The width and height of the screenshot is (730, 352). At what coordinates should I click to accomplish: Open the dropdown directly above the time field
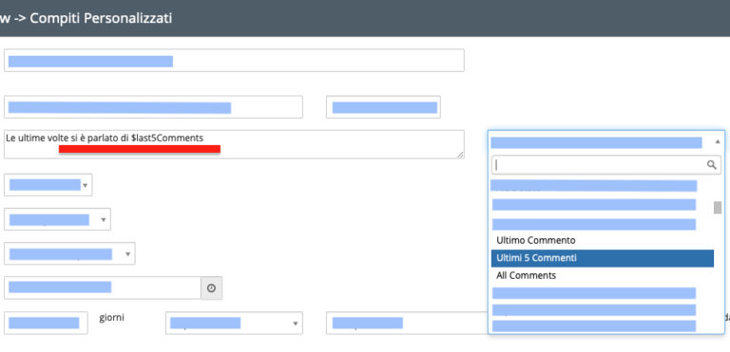(x=69, y=253)
